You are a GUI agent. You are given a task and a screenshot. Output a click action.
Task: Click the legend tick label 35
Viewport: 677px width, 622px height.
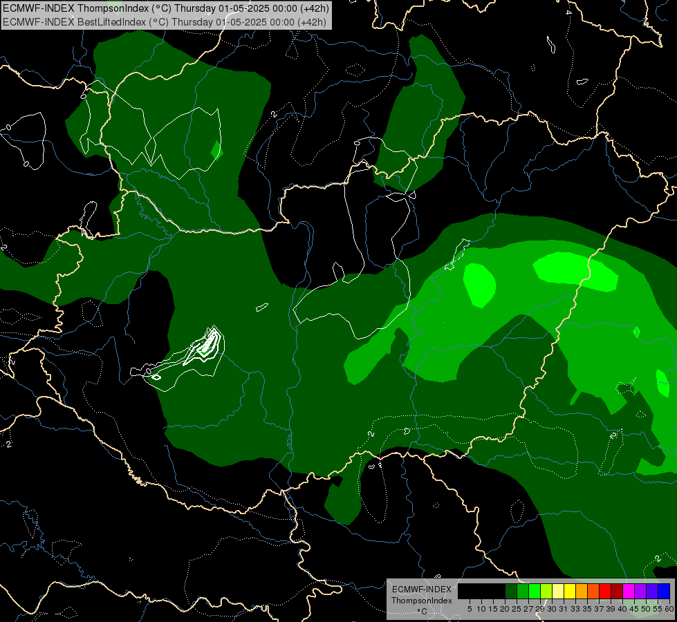587,609
